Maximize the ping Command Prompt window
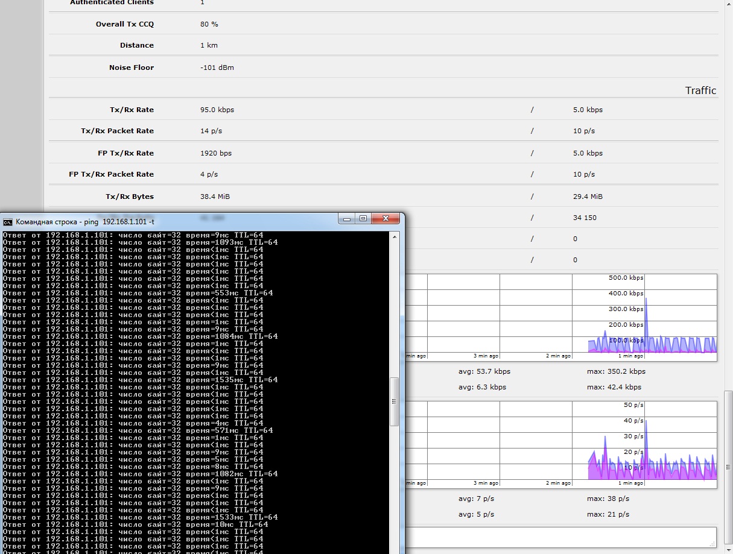 [x=363, y=219]
